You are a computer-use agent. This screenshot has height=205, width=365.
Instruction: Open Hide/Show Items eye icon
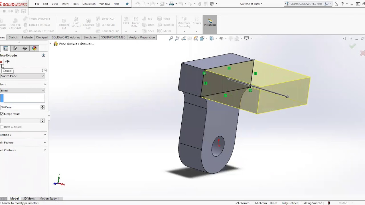point(221,38)
